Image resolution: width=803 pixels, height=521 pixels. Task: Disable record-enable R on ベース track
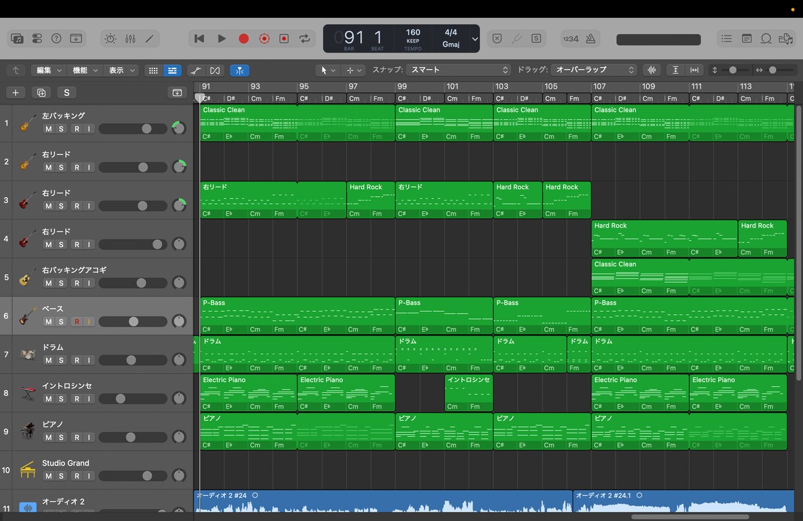tap(76, 322)
